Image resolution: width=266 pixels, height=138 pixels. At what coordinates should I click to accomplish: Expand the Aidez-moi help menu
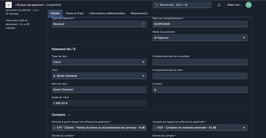[x=235, y=5]
